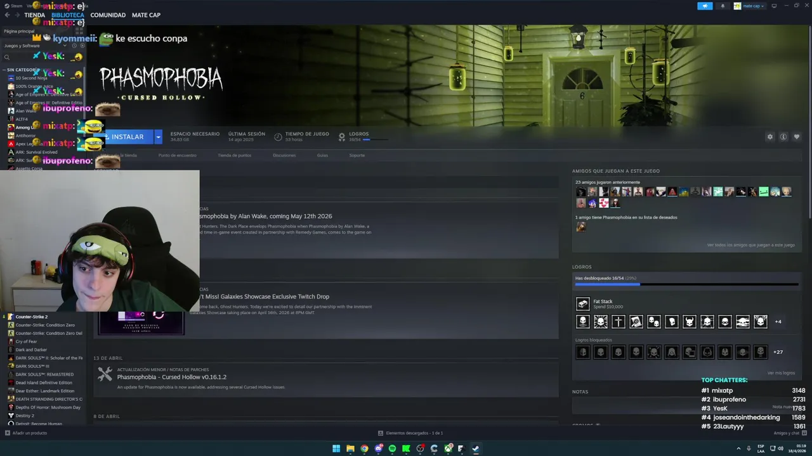The image size is (812, 456).
Task: Click the Tiempo de Juego clock icon
Action: point(278,137)
